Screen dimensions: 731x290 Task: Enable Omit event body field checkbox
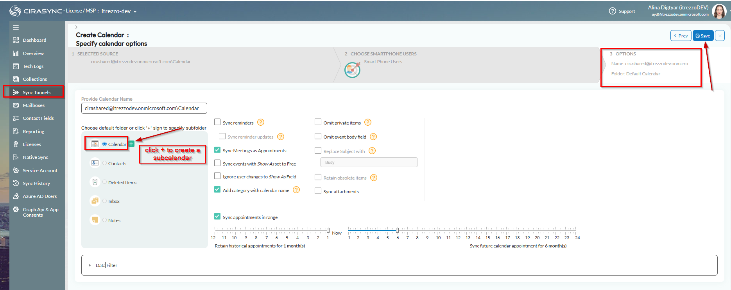click(318, 136)
